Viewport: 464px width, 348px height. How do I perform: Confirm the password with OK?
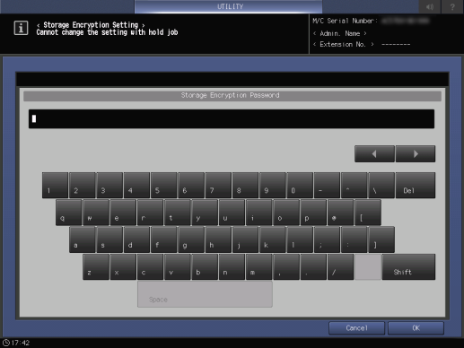416,328
